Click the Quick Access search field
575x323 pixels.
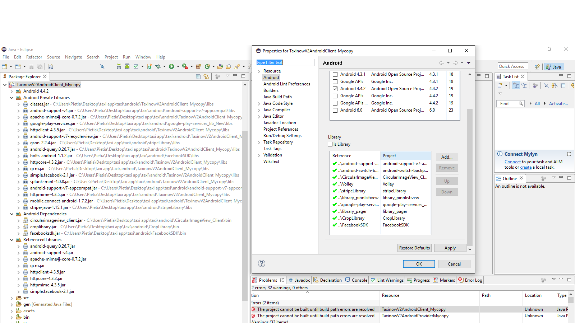point(513,66)
